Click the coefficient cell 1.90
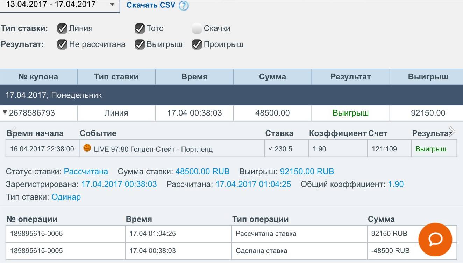 pos(338,149)
